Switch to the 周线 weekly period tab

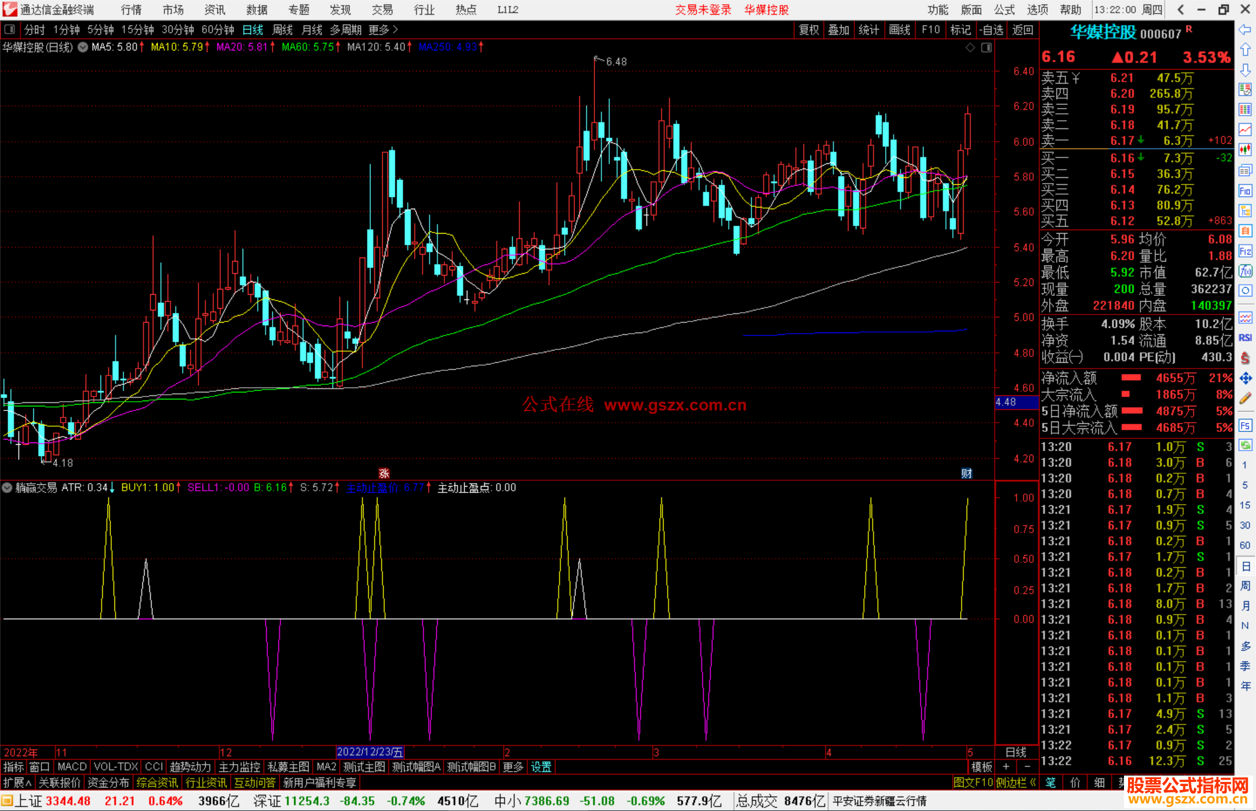click(283, 30)
